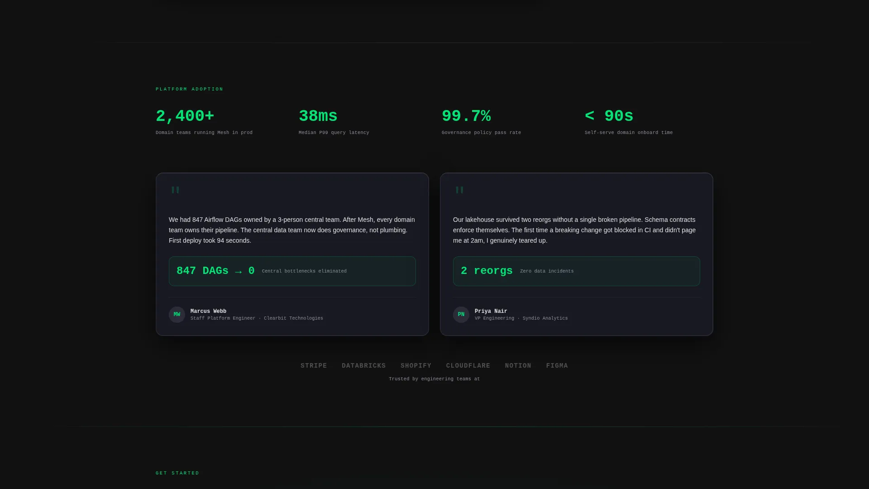Screen dimensions: 869x489
Task: Click 'Central bottlenecks eliminated' caption
Action: pyautogui.click(x=304, y=271)
